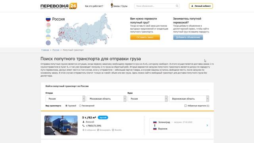Click the Попутный транспорт breadcrumb text
Viewport: 254px width, 143px height.
pos(73,50)
